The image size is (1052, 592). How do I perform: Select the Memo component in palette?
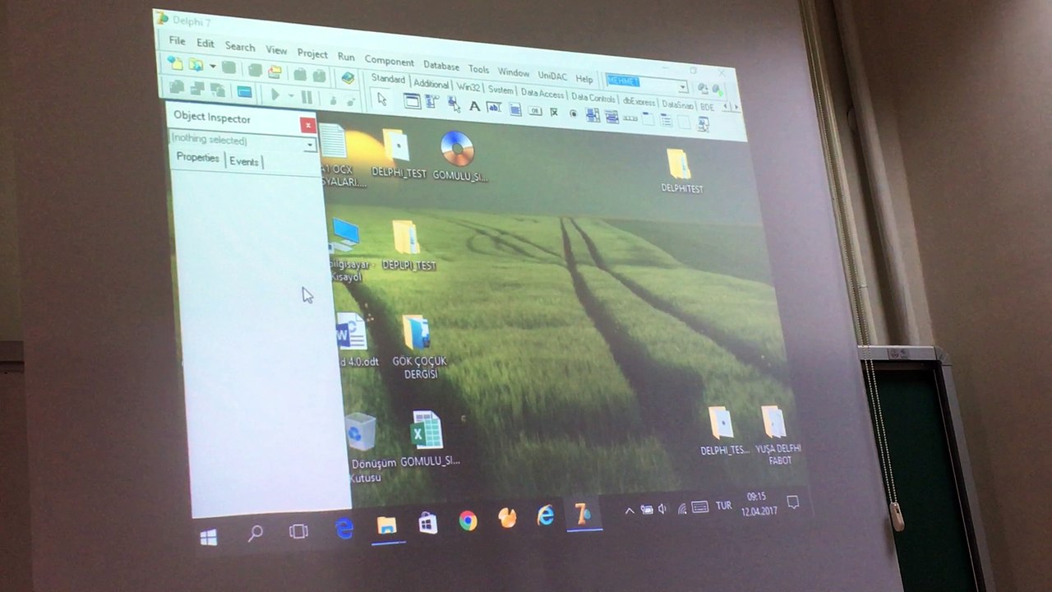coord(515,109)
